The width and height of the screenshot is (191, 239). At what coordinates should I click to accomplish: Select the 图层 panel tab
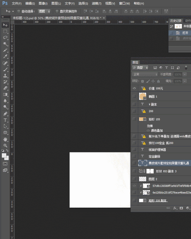(135, 62)
